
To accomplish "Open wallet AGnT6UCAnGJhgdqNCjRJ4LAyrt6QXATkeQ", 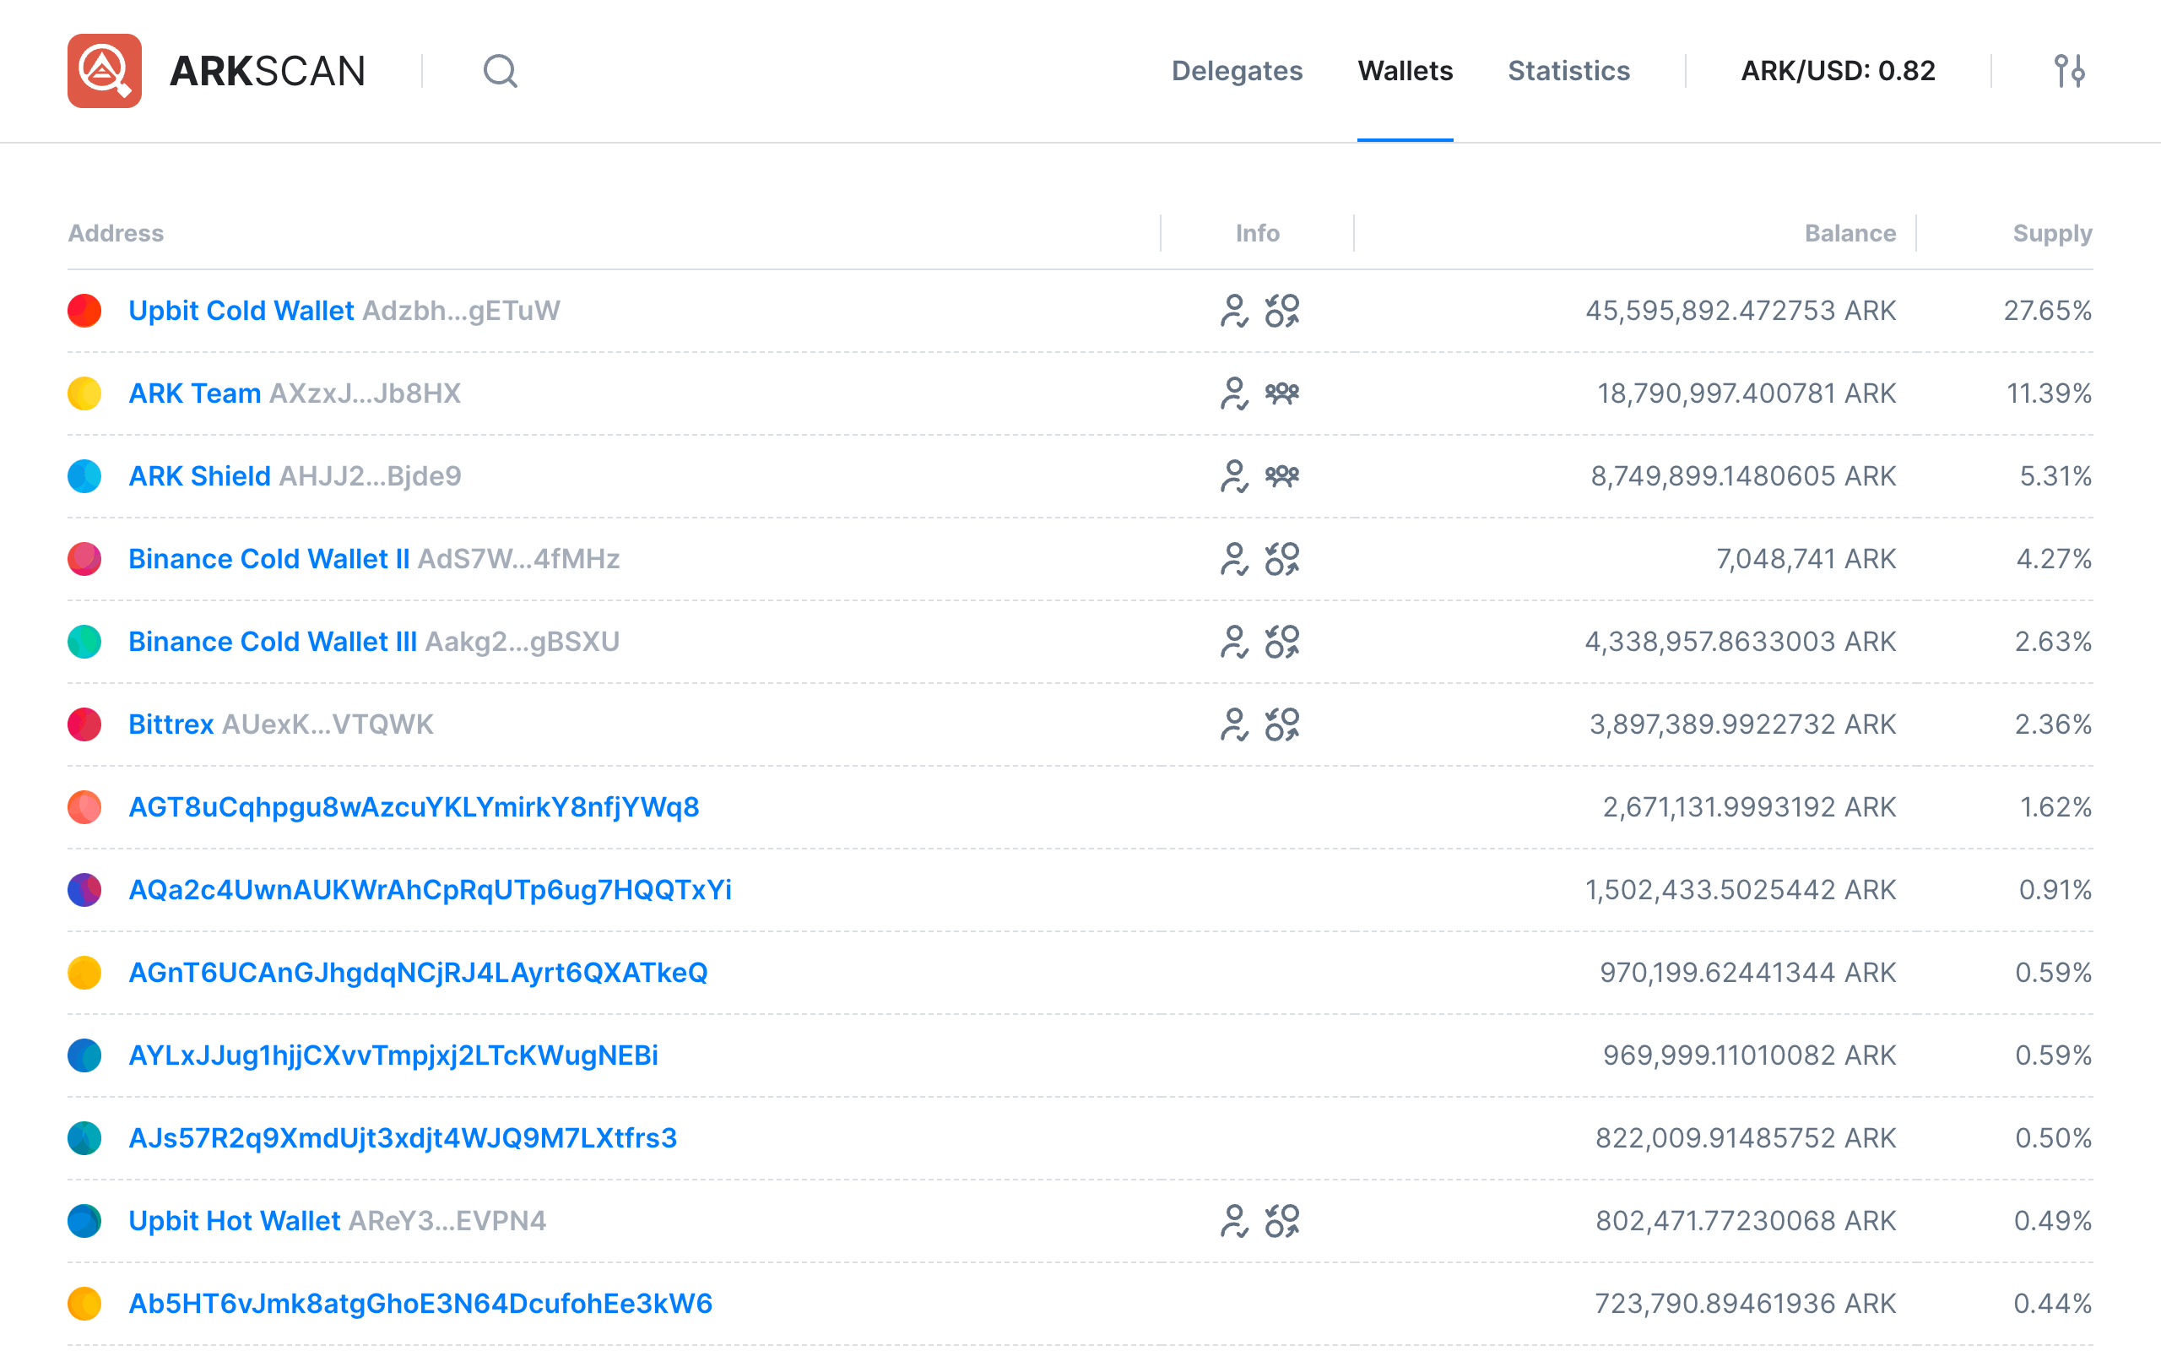I will coord(418,972).
